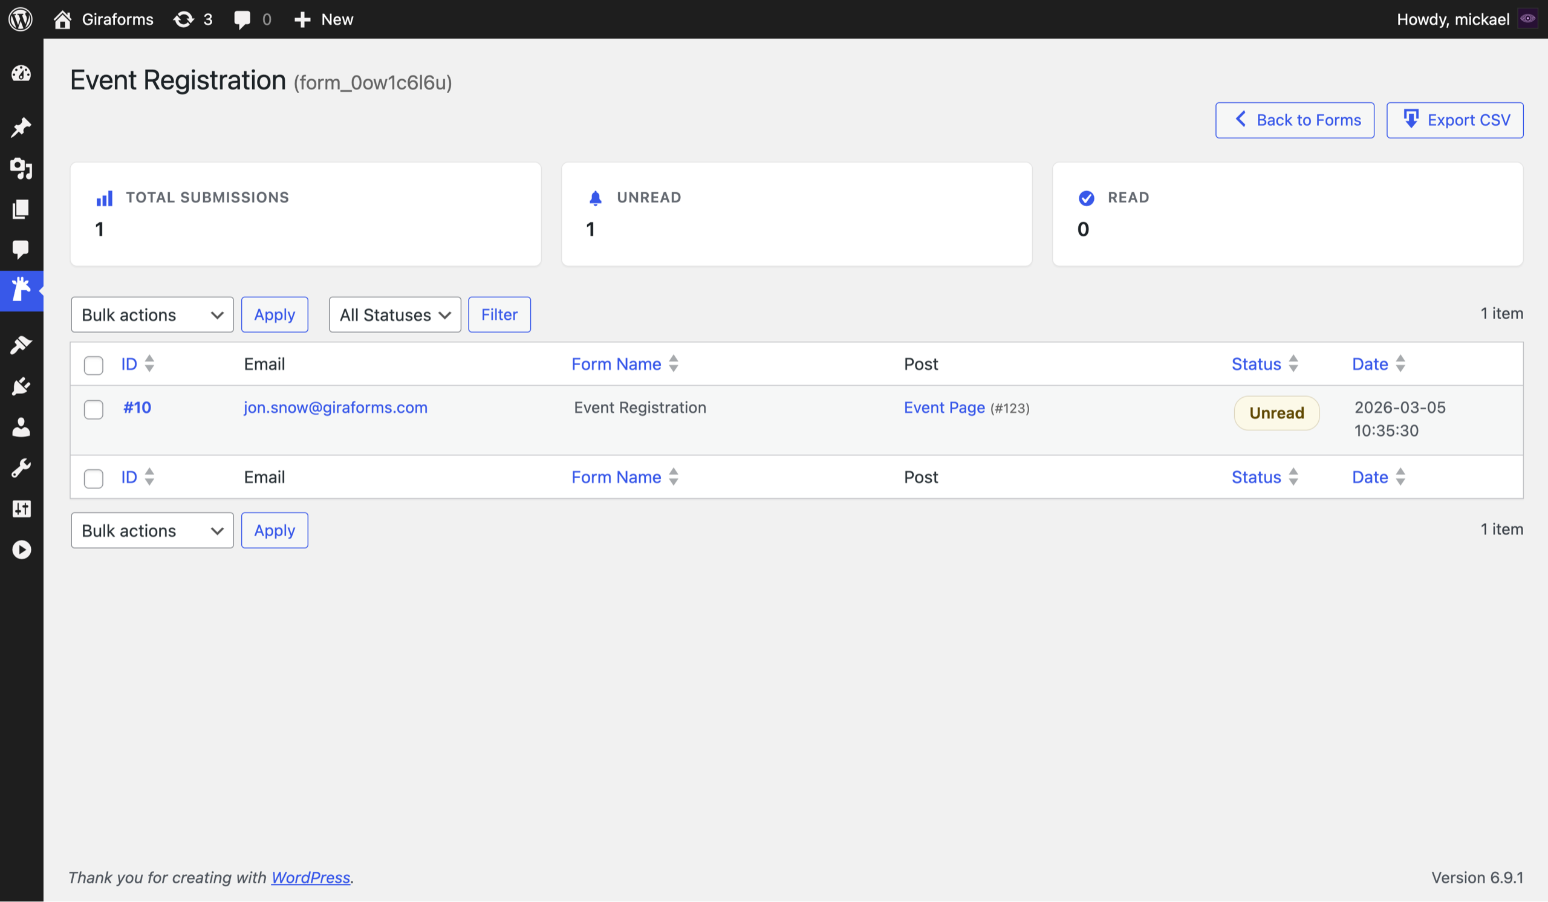Follow the WordPress footer link
1548x902 pixels.
[x=311, y=877]
